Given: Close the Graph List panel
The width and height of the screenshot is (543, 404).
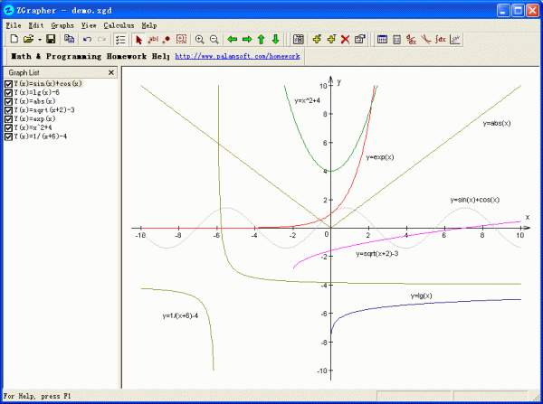Looking at the screenshot, I should (x=111, y=71).
